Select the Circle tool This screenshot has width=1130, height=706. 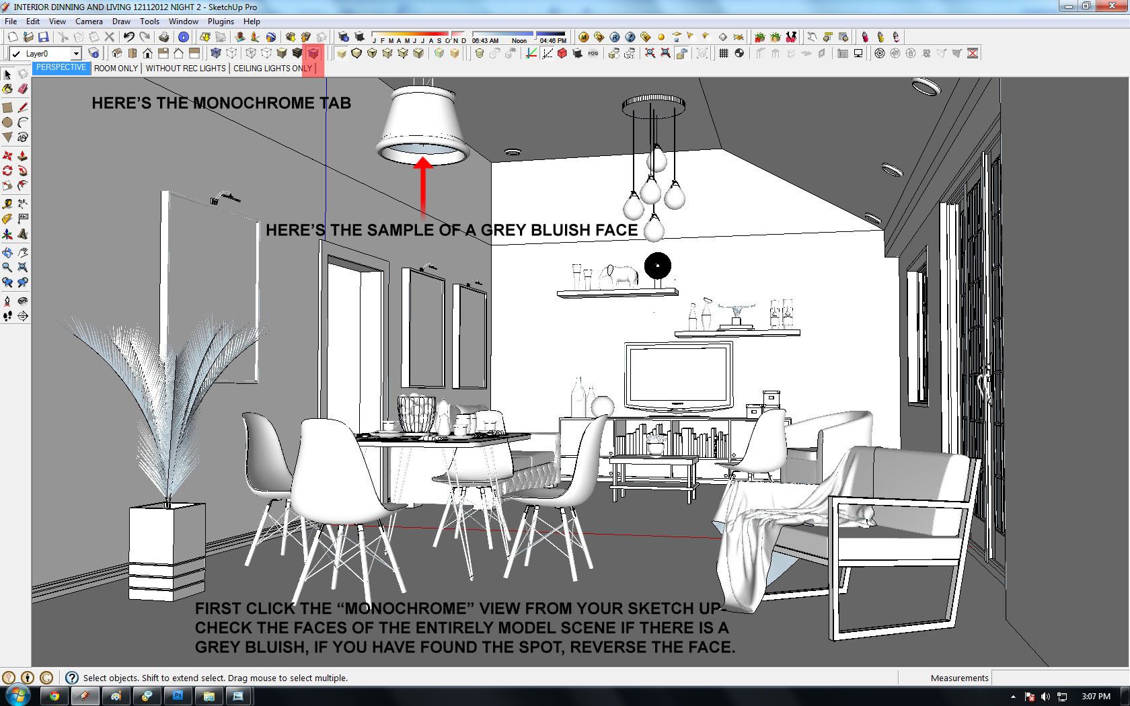tap(7, 122)
